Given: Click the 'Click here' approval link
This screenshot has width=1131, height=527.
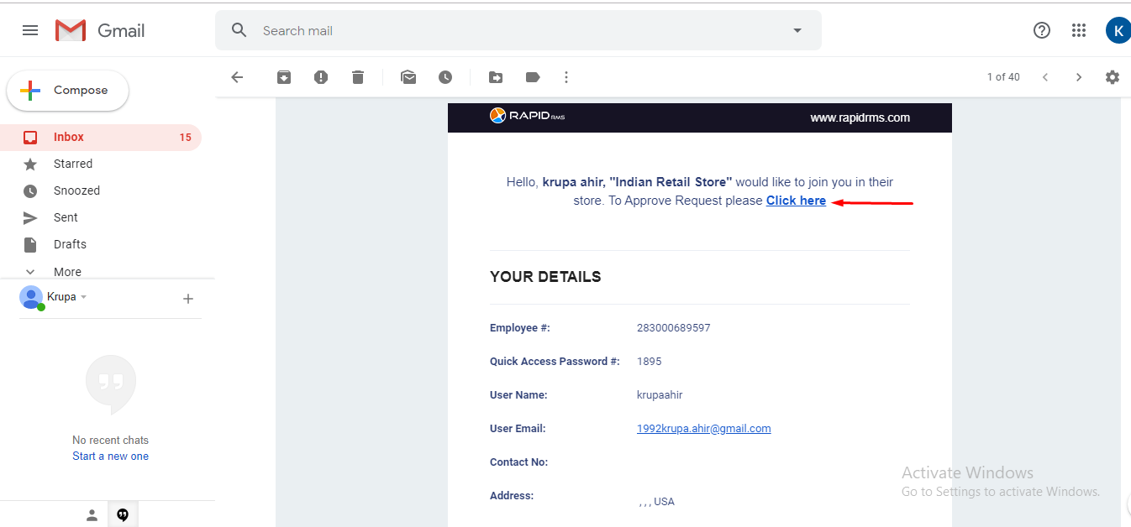Looking at the screenshot, I should (796, 201).
